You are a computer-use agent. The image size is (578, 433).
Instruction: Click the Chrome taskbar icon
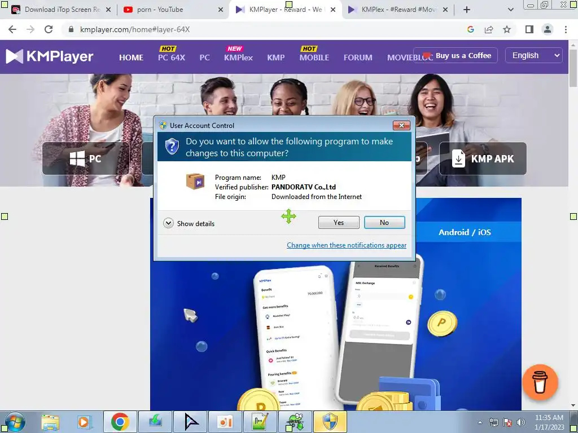tap(120, 422)
